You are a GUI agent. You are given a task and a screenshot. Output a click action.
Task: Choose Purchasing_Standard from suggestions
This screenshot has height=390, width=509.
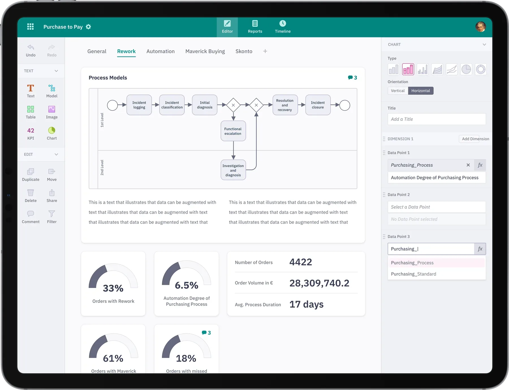[x=437, y=274]
